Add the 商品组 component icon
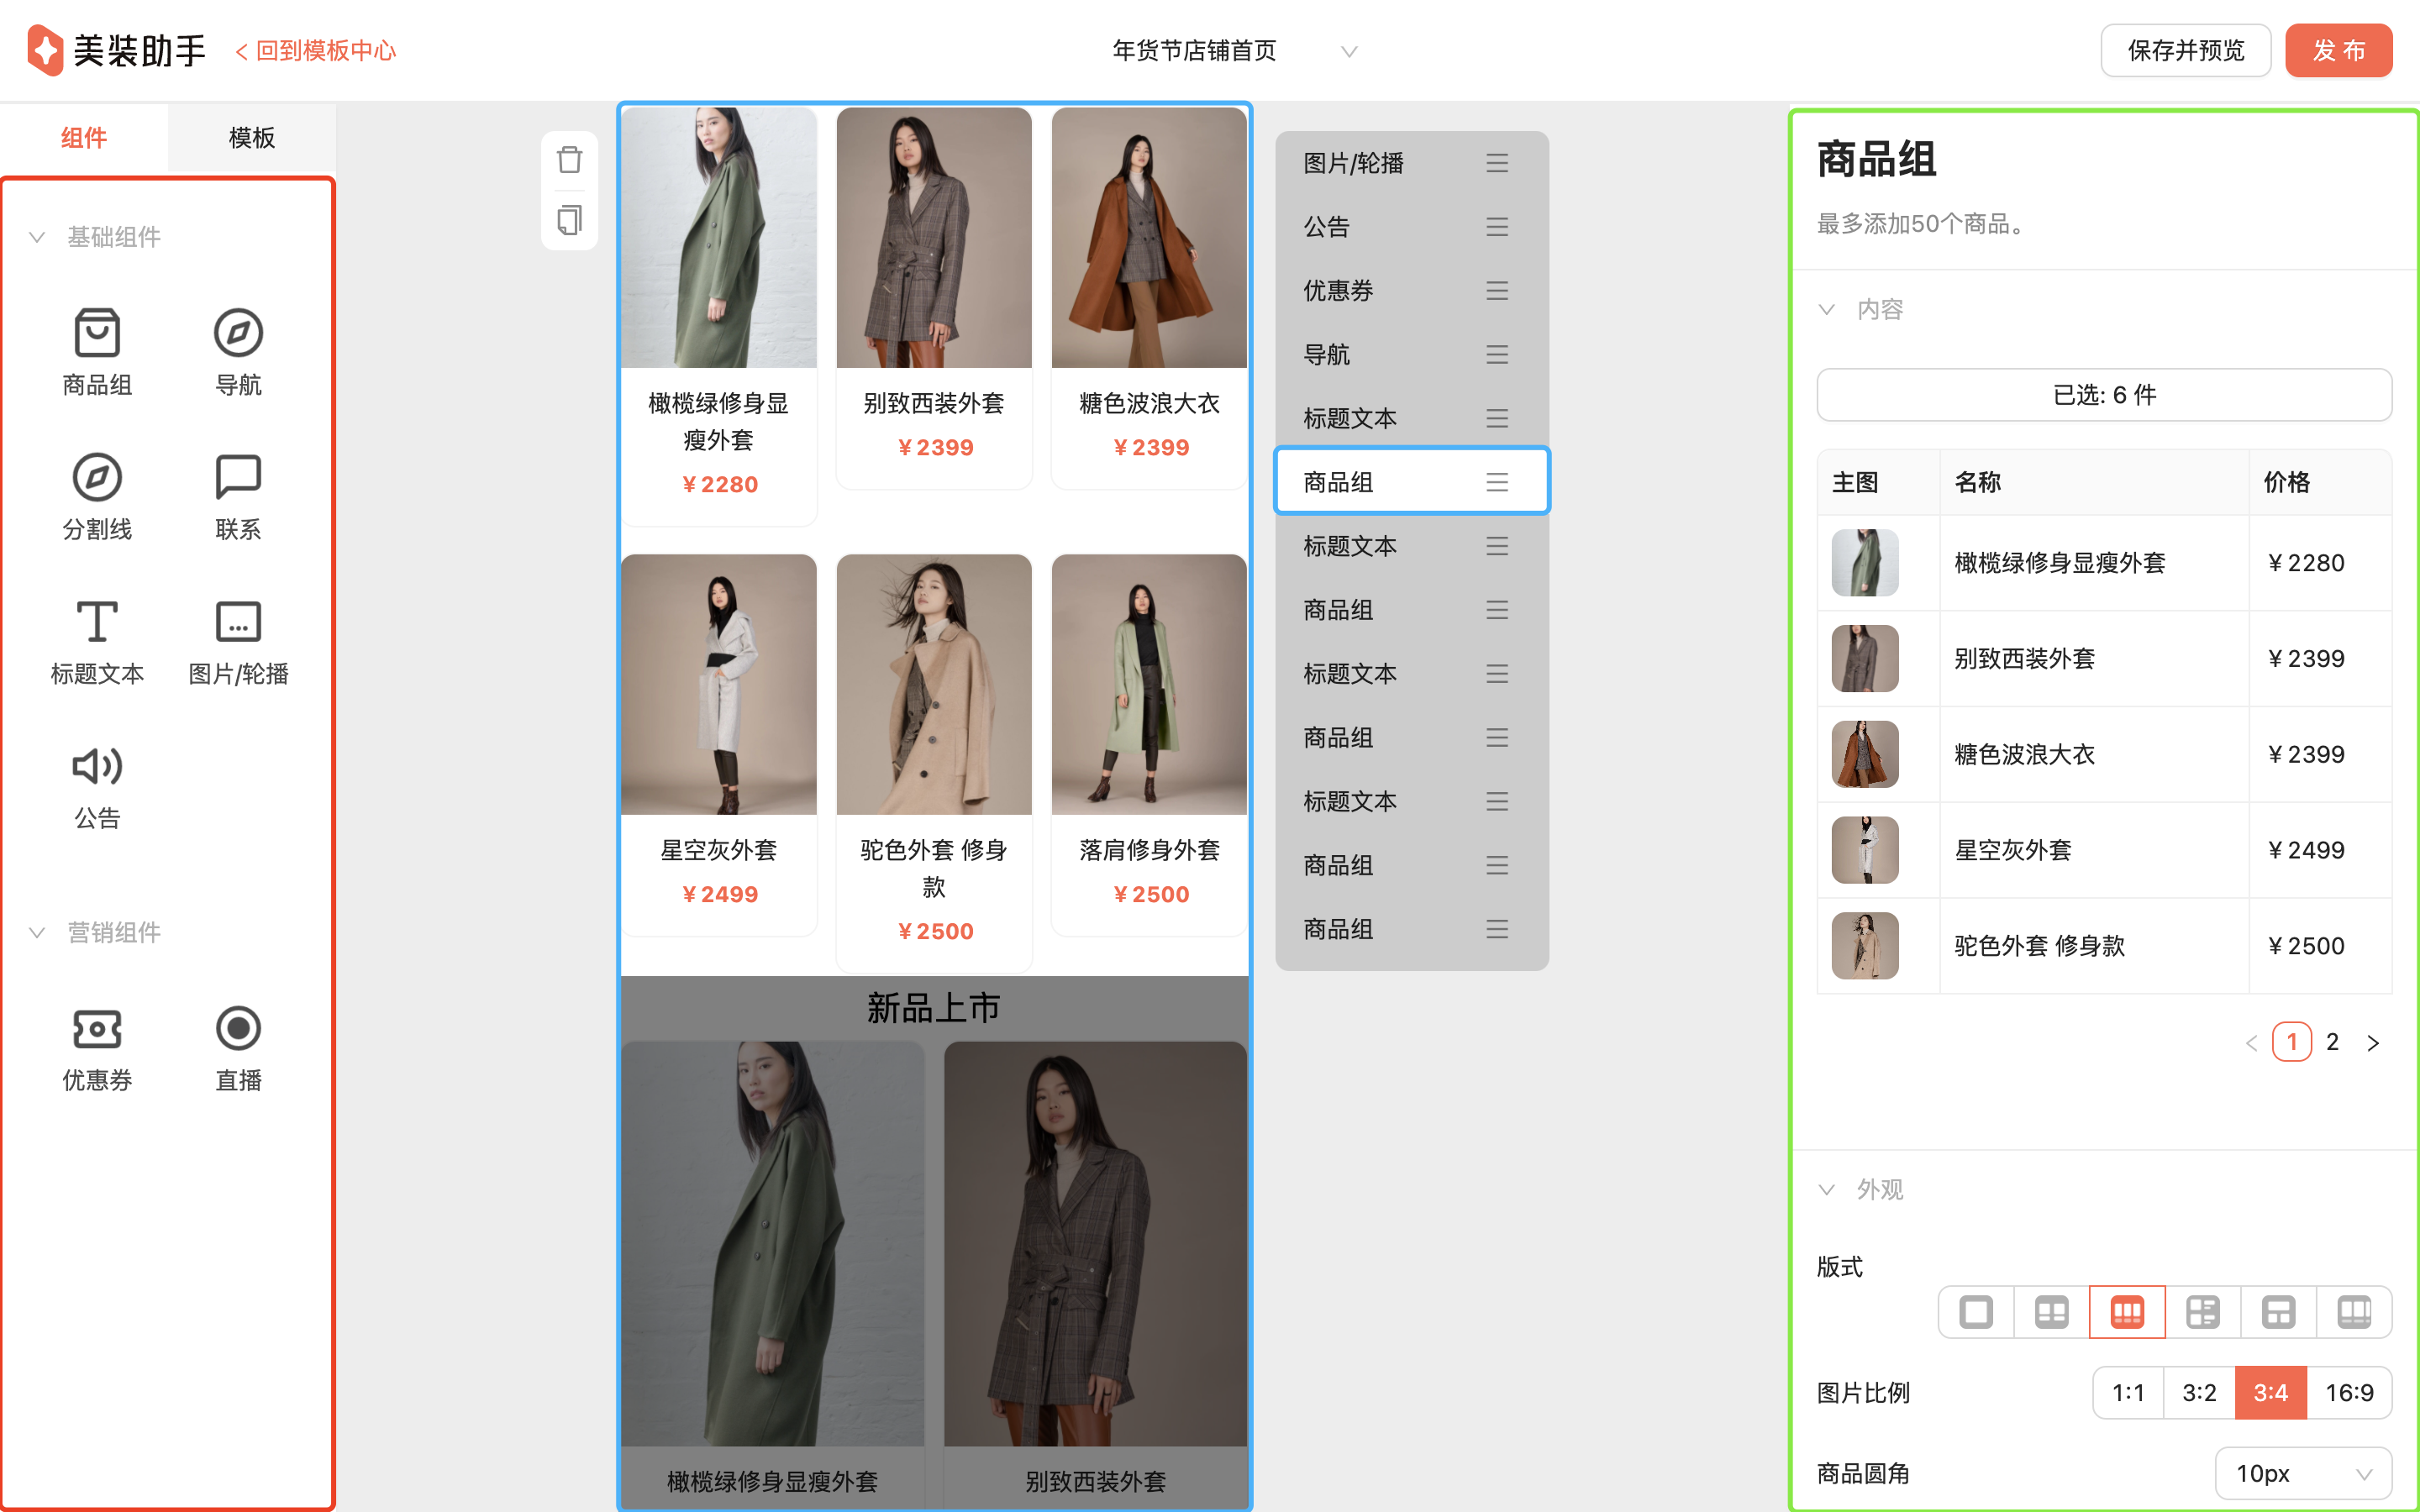This screenshot has width=2420, height=1512. pos(97,333)
